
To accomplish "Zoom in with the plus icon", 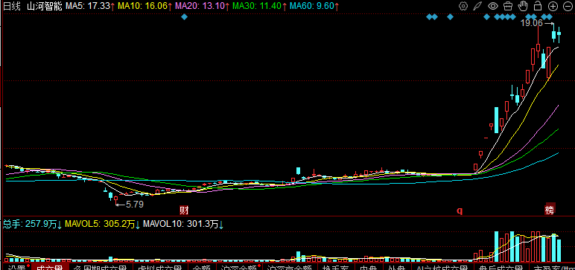I will pyautogui.click(x=553, y=6).
